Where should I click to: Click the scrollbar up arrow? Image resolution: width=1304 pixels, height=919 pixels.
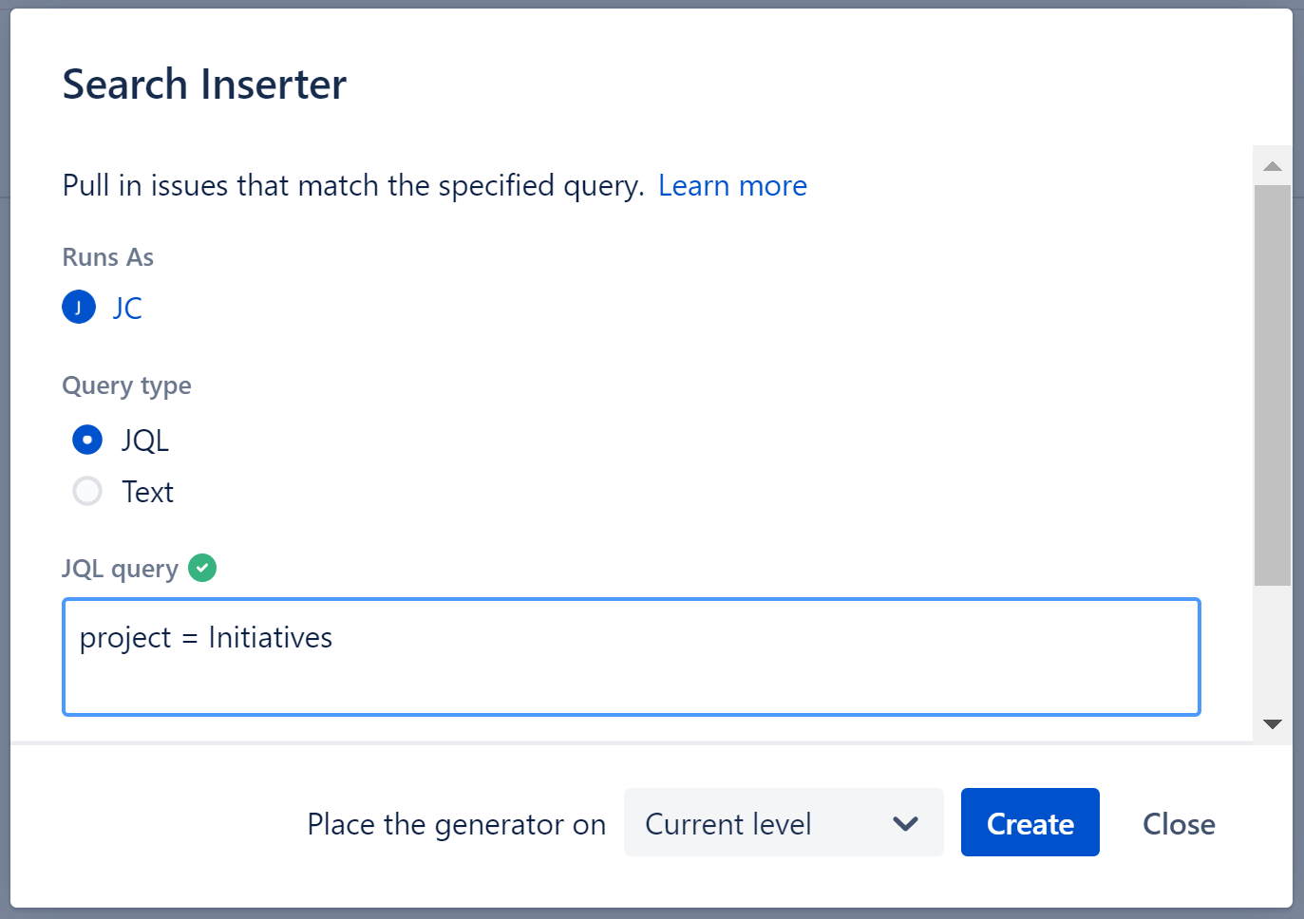(x=1272, y=165)
